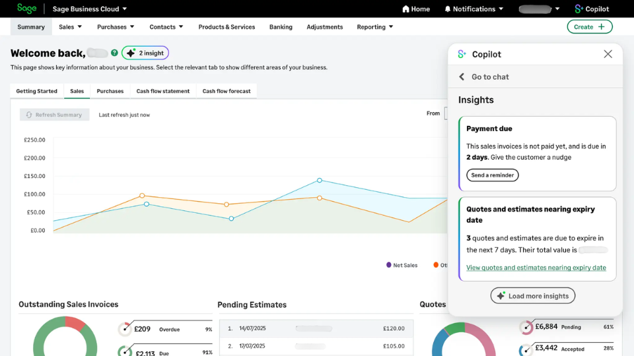Click the Net Sales legend dot
Screen dimensions: 634x356
[x=388, y=265]
